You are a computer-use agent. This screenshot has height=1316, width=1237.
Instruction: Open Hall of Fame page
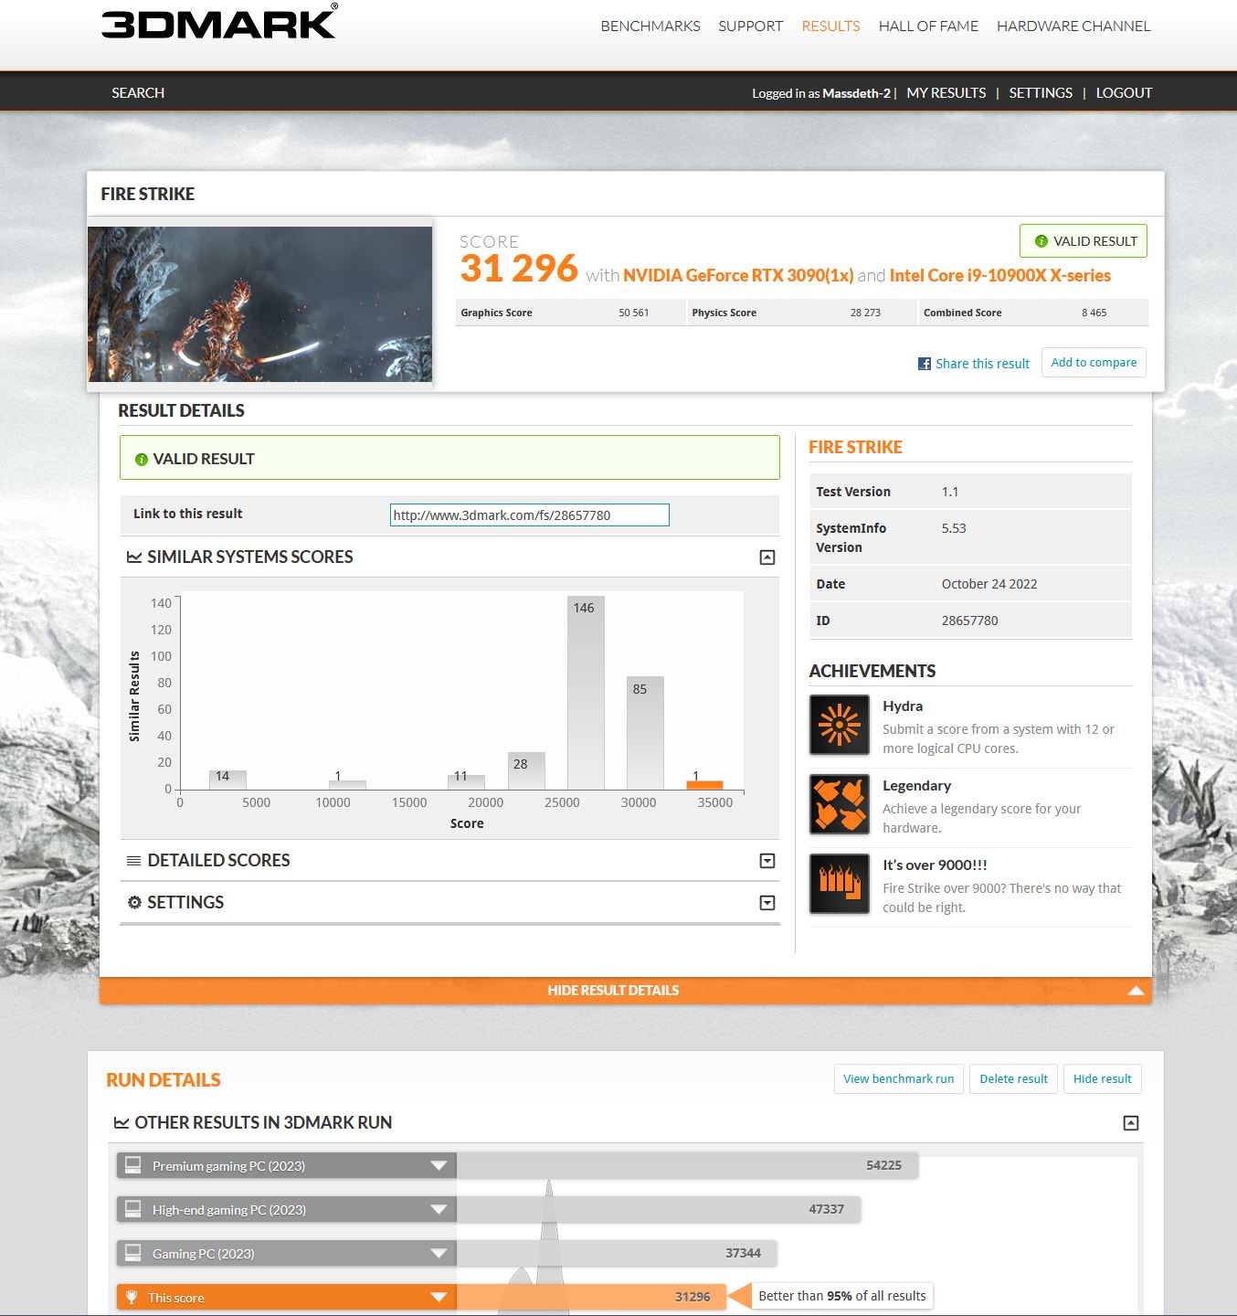tap(928, 27)
